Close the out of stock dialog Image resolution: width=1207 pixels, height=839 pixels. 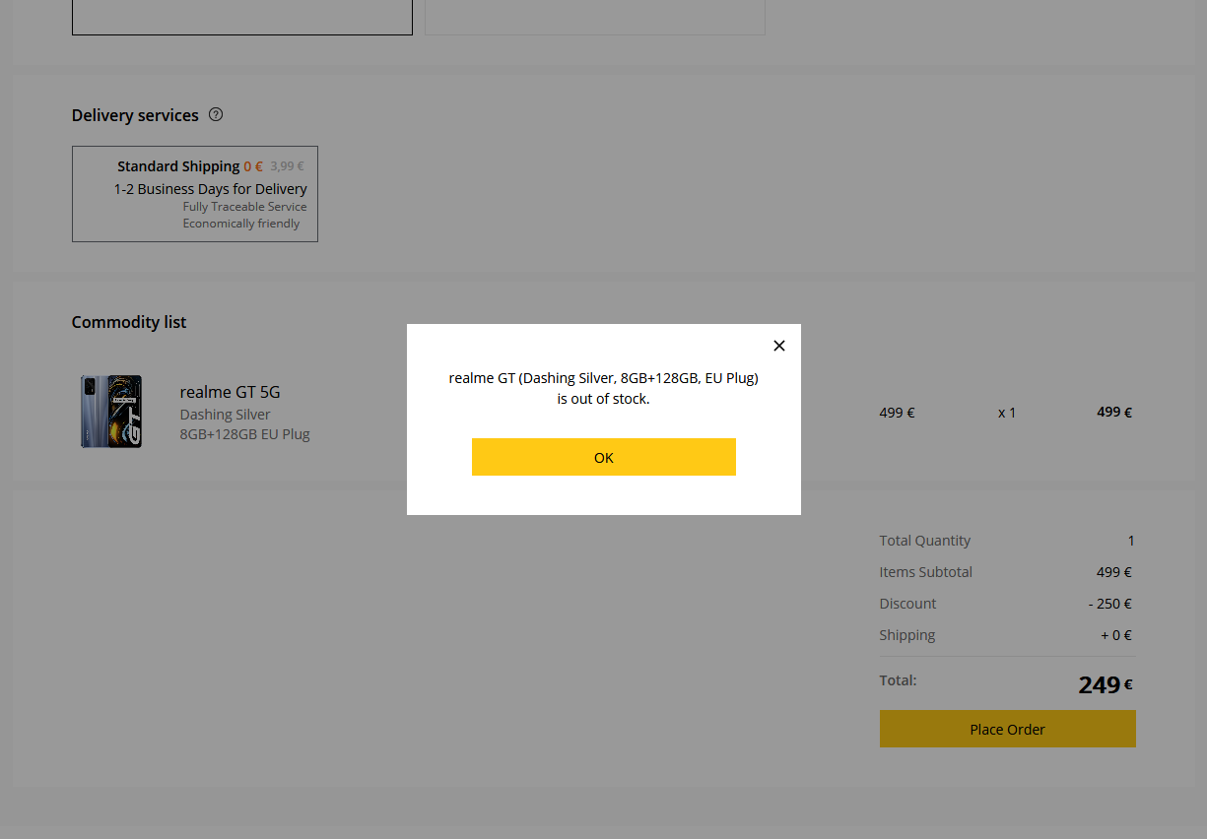779,346
